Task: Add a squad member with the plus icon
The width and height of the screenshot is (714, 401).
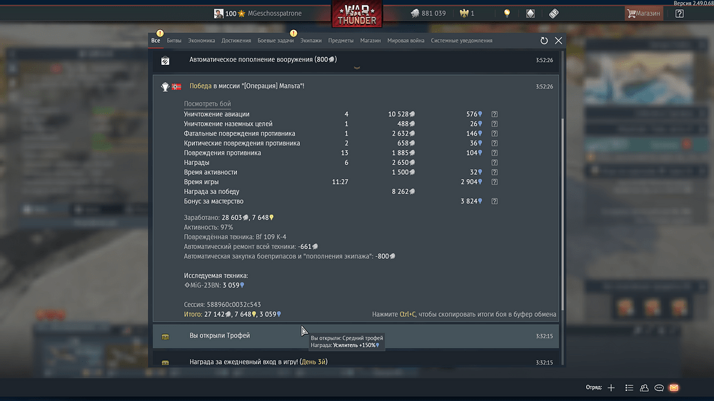Action: (611, 388)
